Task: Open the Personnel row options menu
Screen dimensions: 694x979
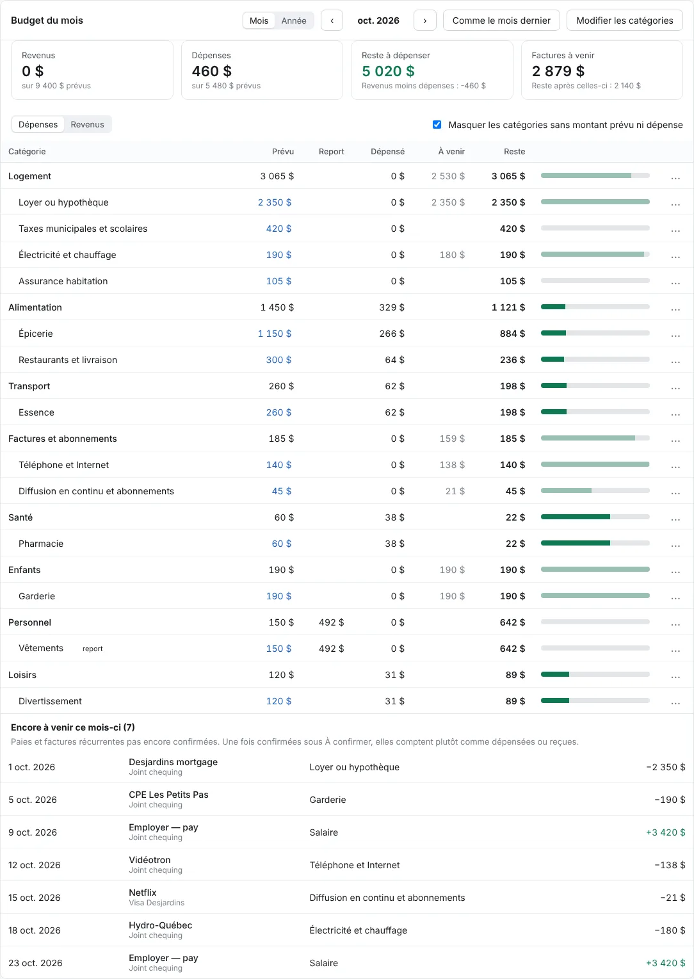Action: [675, 623]
